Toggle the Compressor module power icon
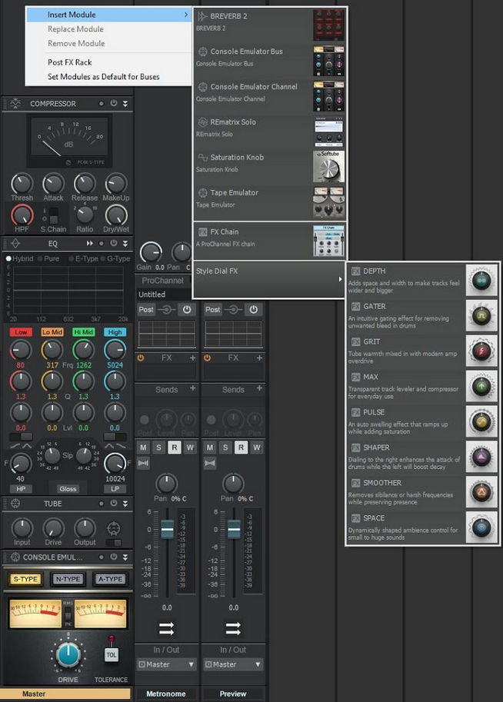Viewport: 503px width, 702px height. [114, 104]
